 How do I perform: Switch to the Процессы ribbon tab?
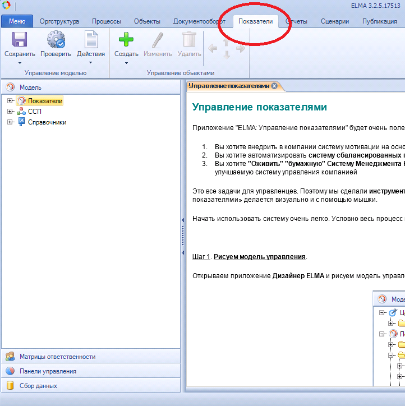point(106,21)
